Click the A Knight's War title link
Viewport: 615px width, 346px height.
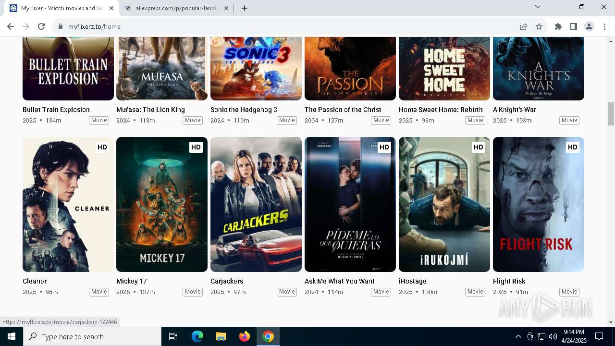pyautogui.click(x=515, y=110)
